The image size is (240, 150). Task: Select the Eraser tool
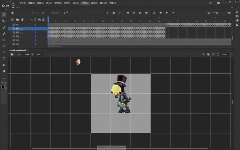tap(4, 71)
